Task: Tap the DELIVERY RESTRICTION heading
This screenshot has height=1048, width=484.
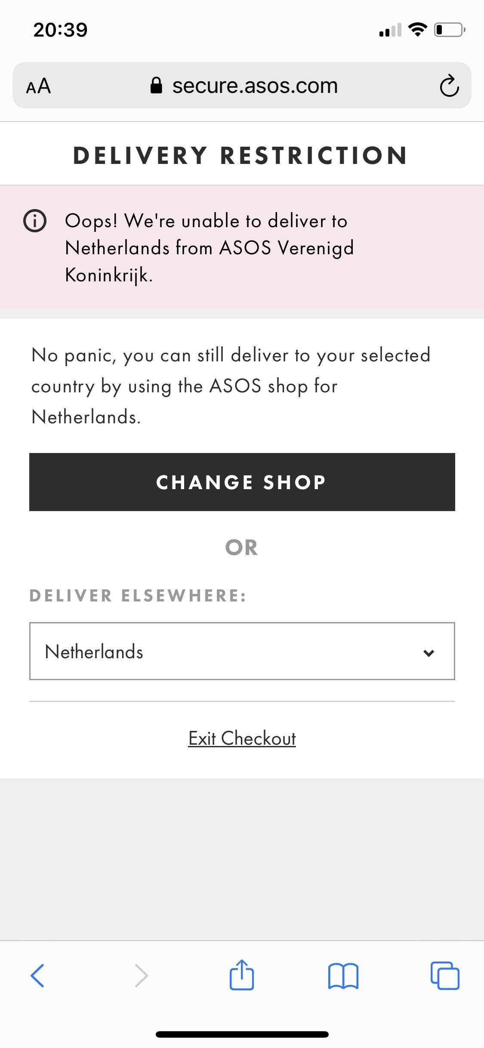Action: (240, 155)
